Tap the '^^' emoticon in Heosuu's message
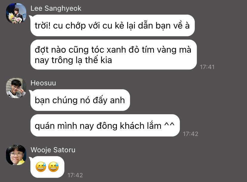Image resolution: width=247 pixels, height=182 pixels. tap(169, 125)
